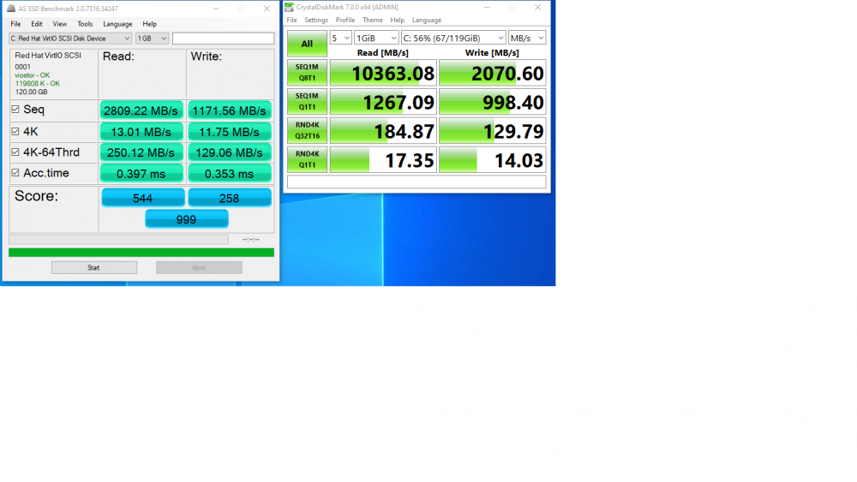Click the total score 999
This screenshot has width=857, height=482.
(186, 219)
